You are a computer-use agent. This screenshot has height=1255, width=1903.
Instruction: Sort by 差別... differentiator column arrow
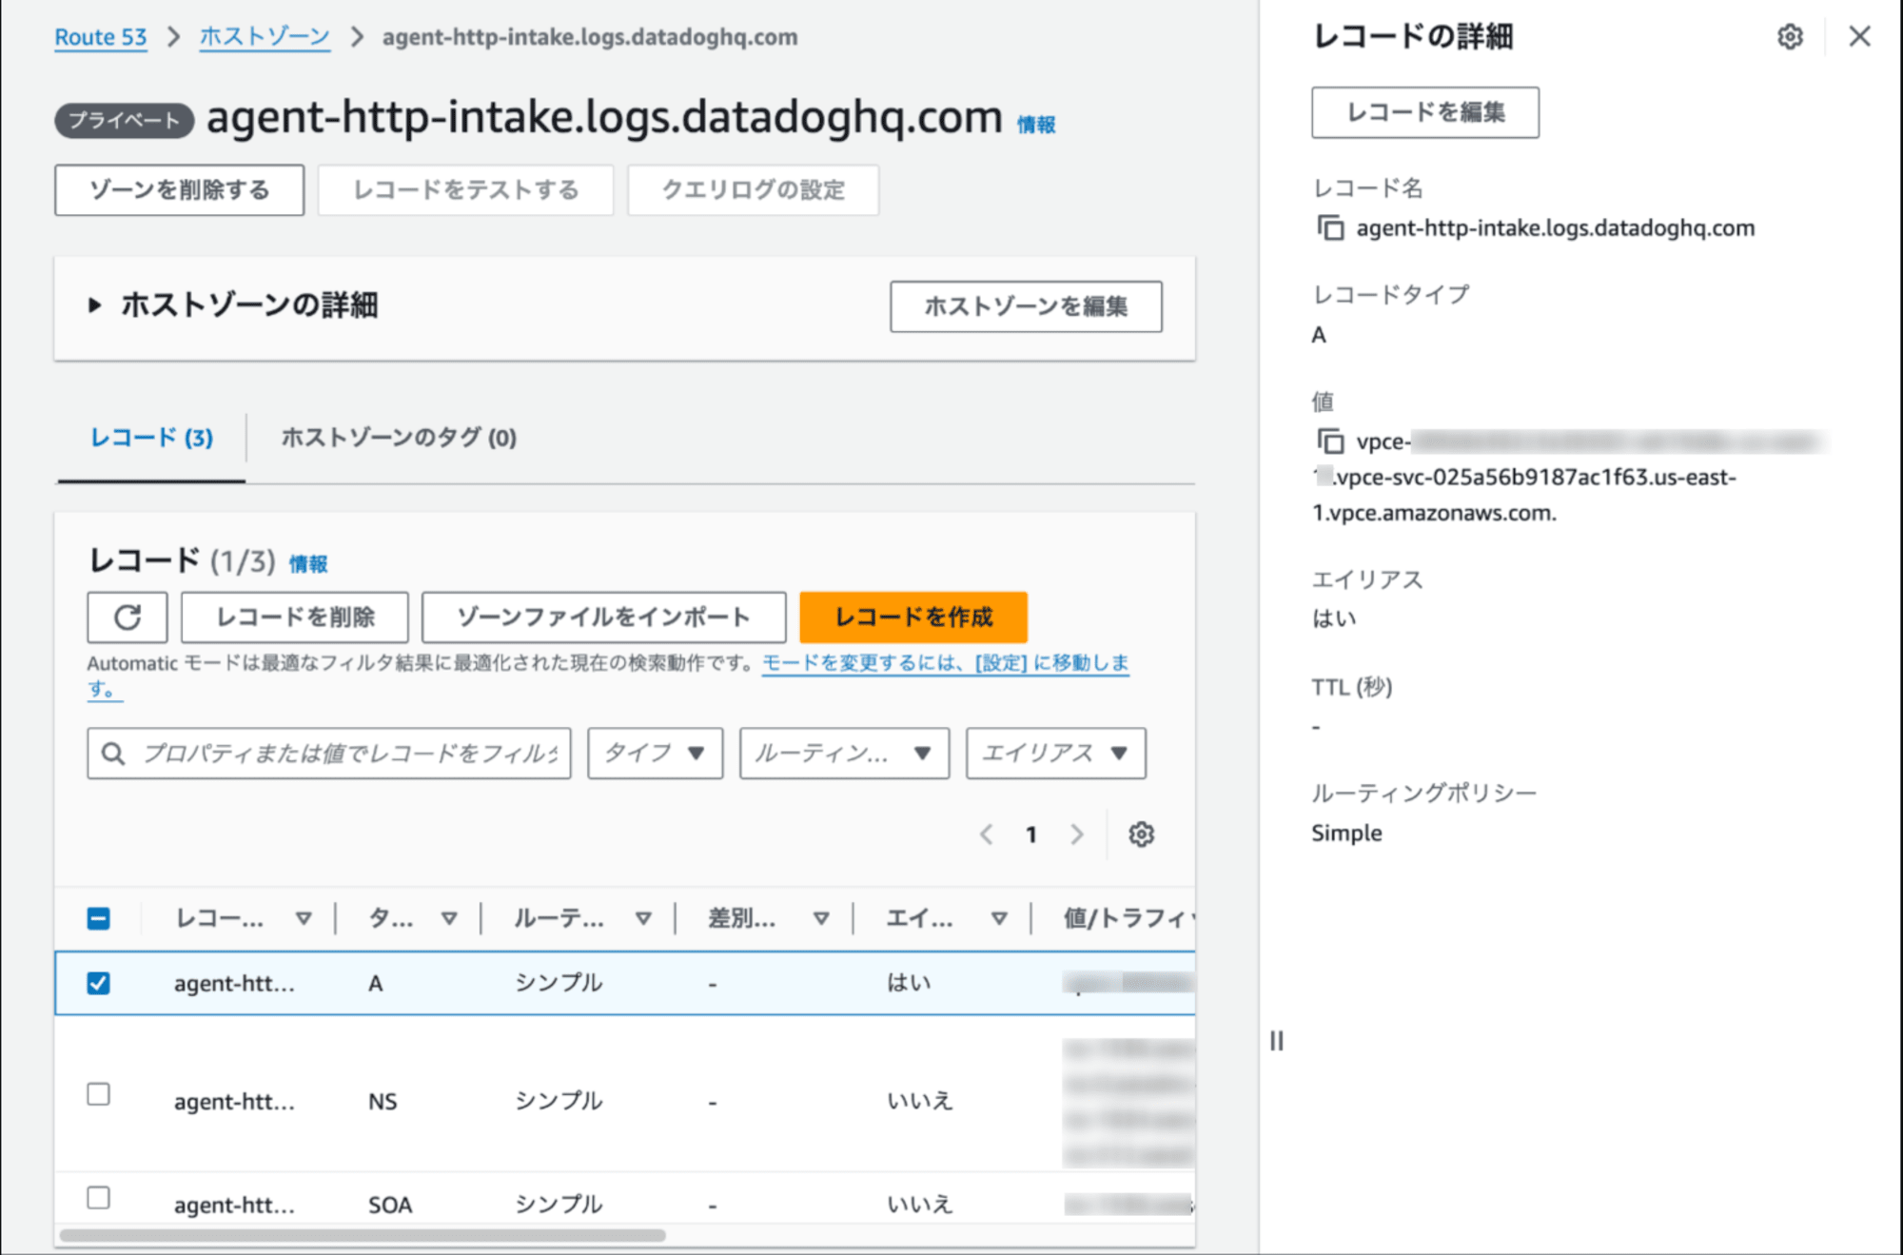tap(821, 918)
